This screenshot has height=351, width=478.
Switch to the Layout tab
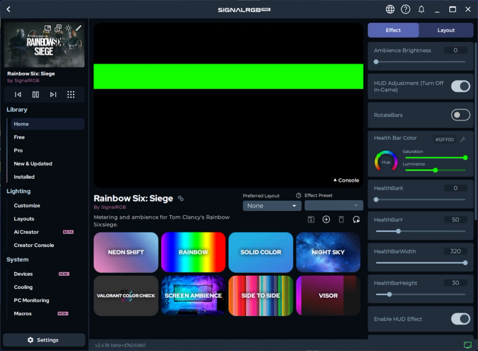446,30
